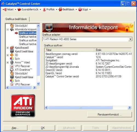Click the Információs központ tree icon
The width and height of the screenshot is (137, 132).
pos(12,29)
